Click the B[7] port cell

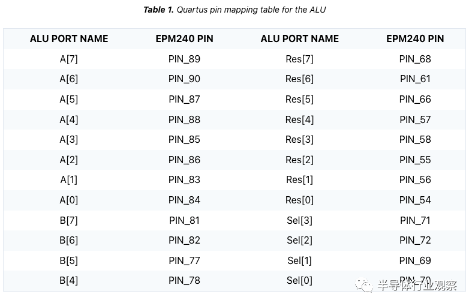pos(69,220)
